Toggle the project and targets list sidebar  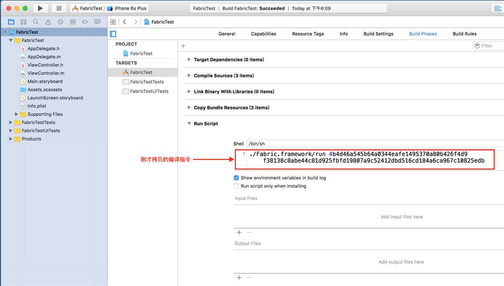coord(113,34)
